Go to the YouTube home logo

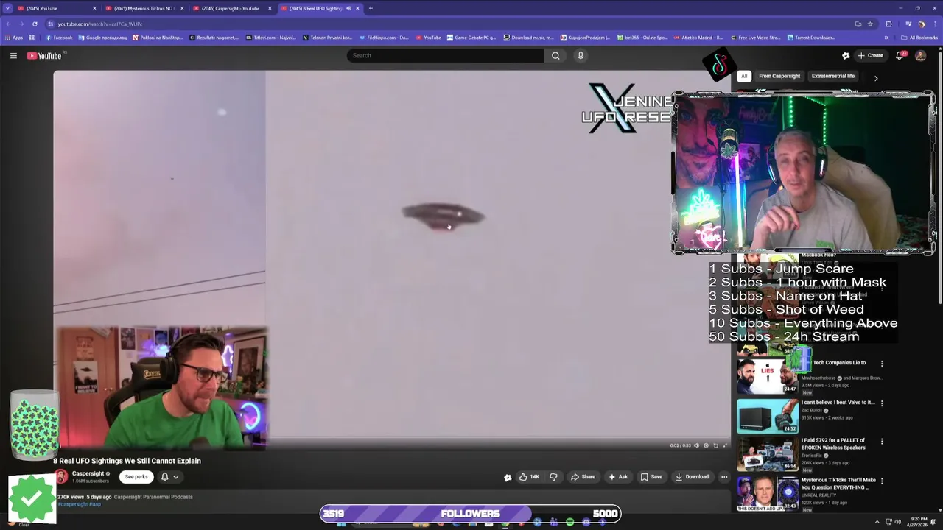point(44,56)
